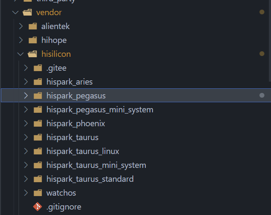This screenshot has height=215, width=271.
Task: Select the hispark_taurus label
Action: 72,138
